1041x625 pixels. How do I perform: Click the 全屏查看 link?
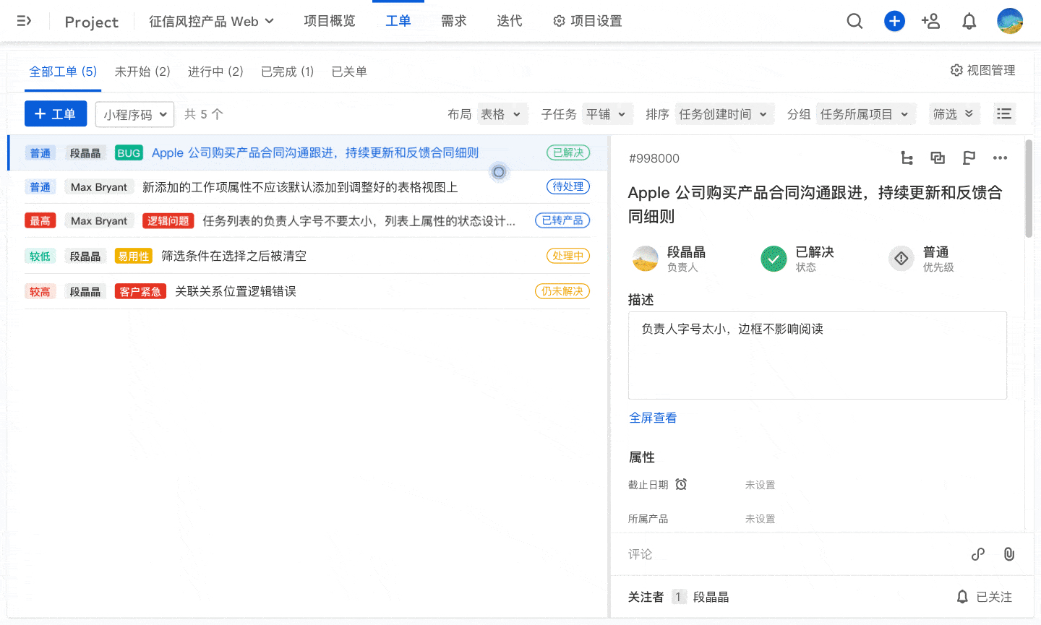click(653, 418)
